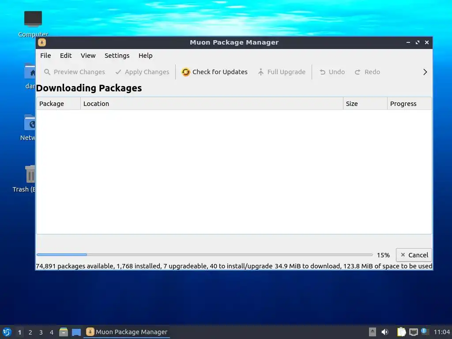The height and width of the screenshot is (339, 452).
Task: Click the 15% progress label
Action: click(383, 255)
